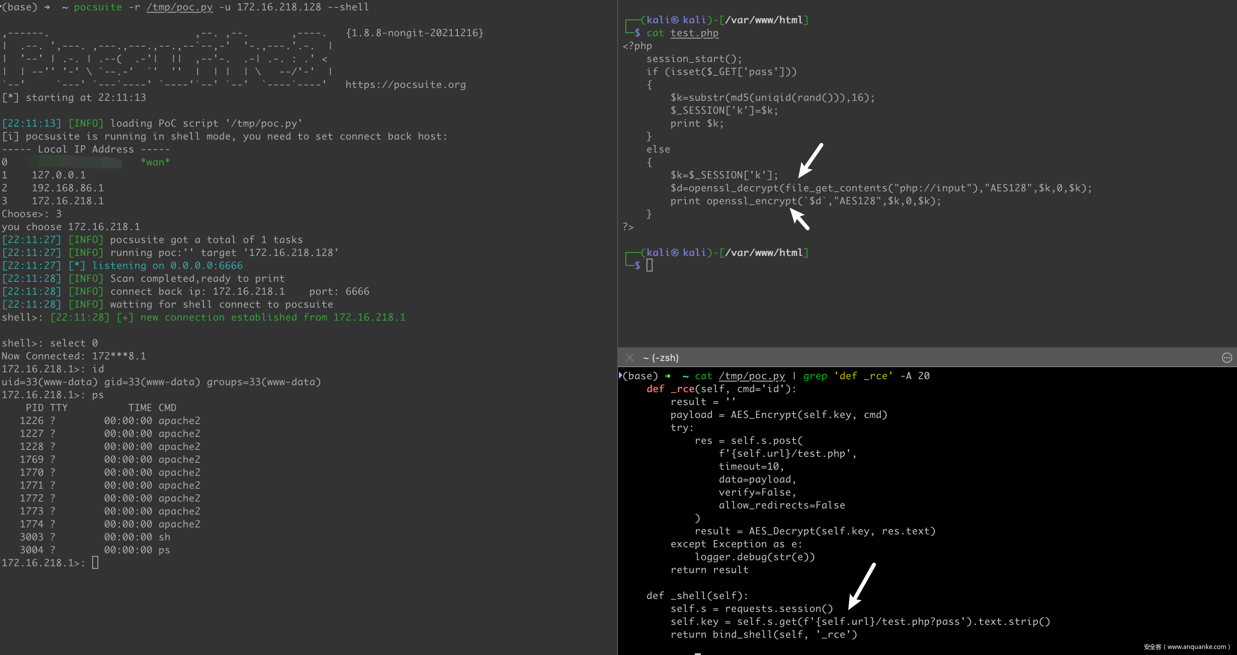This screenshot has width=1237, height=655.
Task: Focus the cursor at the empty kali prompt
Action: (x=649, y=265)
